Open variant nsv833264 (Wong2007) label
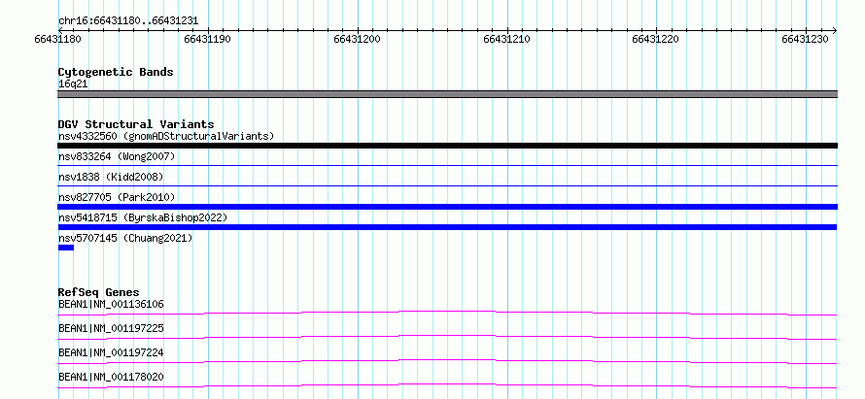865x399 pixels. (x=117, y=156)
